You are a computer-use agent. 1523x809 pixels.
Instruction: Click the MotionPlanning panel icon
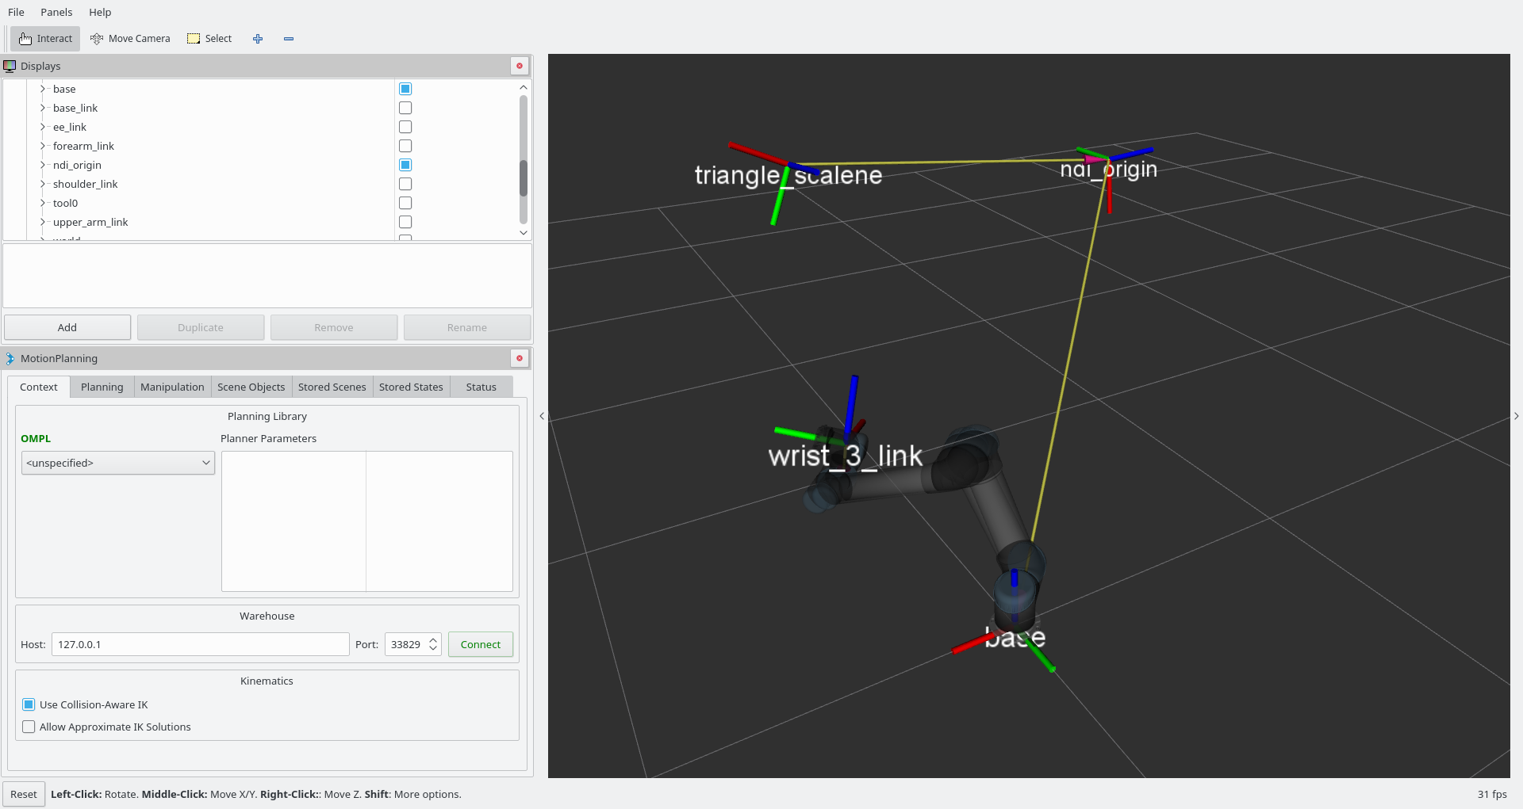click(10, 358)
